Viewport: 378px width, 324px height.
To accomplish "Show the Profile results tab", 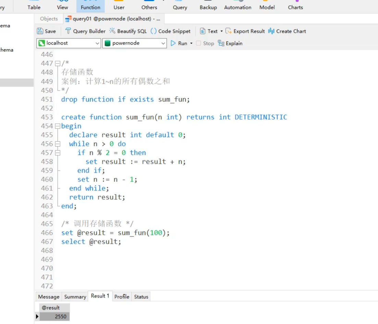I will [122, 297].
